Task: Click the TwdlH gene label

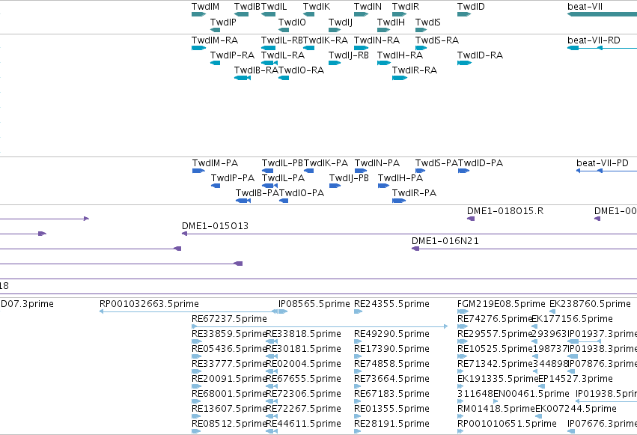Action: coord(391,22)
